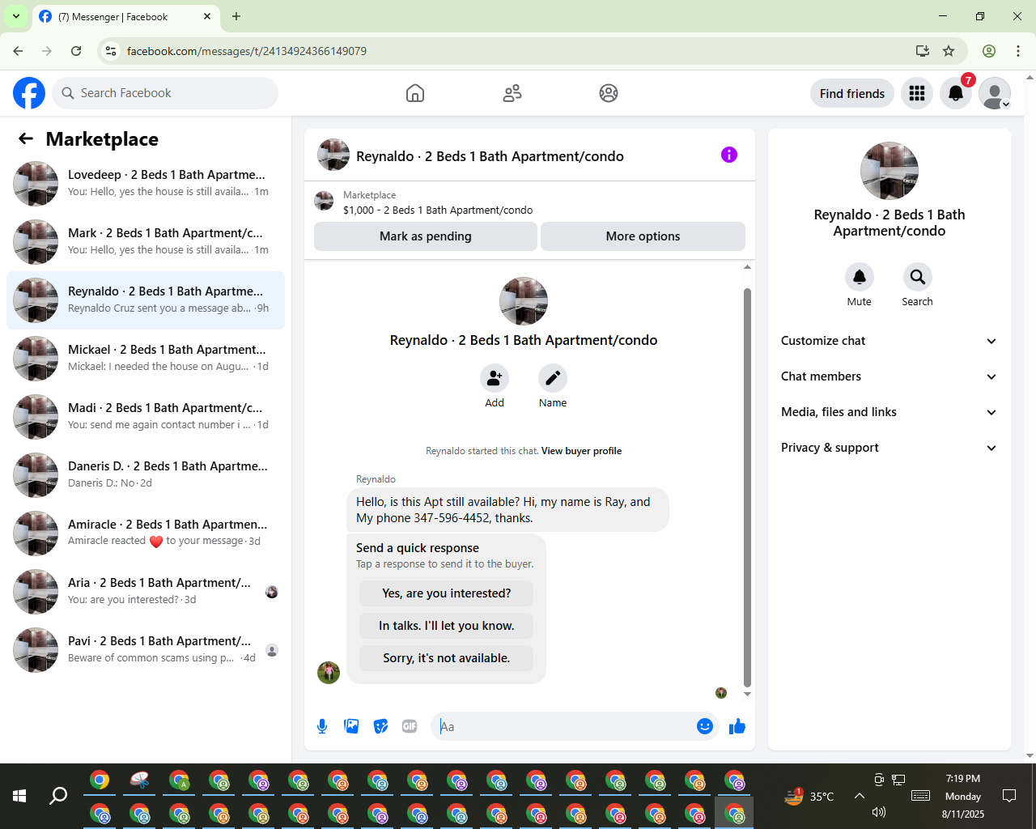
Task: Open the account profile avatar menu
Action: tap(995, 93)
